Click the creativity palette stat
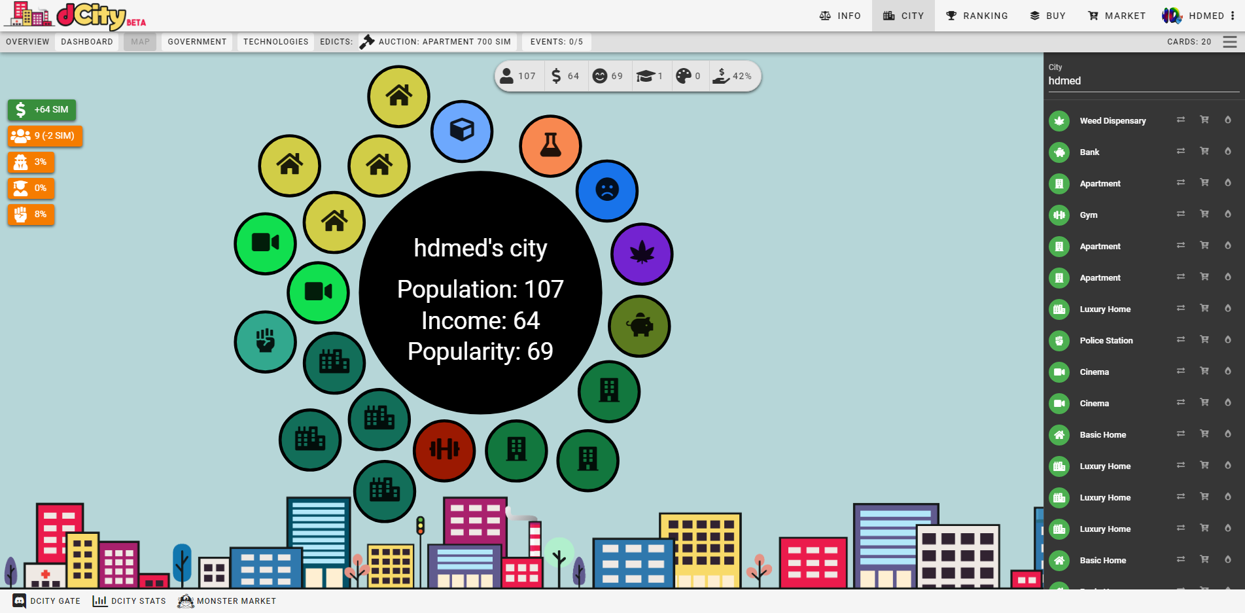Image resolution: width=1245 pixels, height=613 pixels. click(689, 76)
